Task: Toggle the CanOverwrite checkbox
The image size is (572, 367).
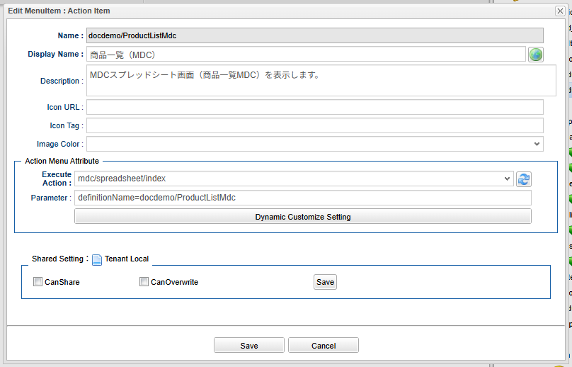Action: tap(144, 281)
